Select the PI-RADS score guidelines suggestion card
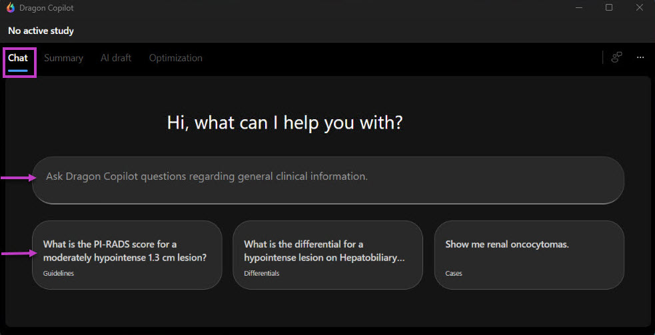655x335 pixels. coord(127,255)
